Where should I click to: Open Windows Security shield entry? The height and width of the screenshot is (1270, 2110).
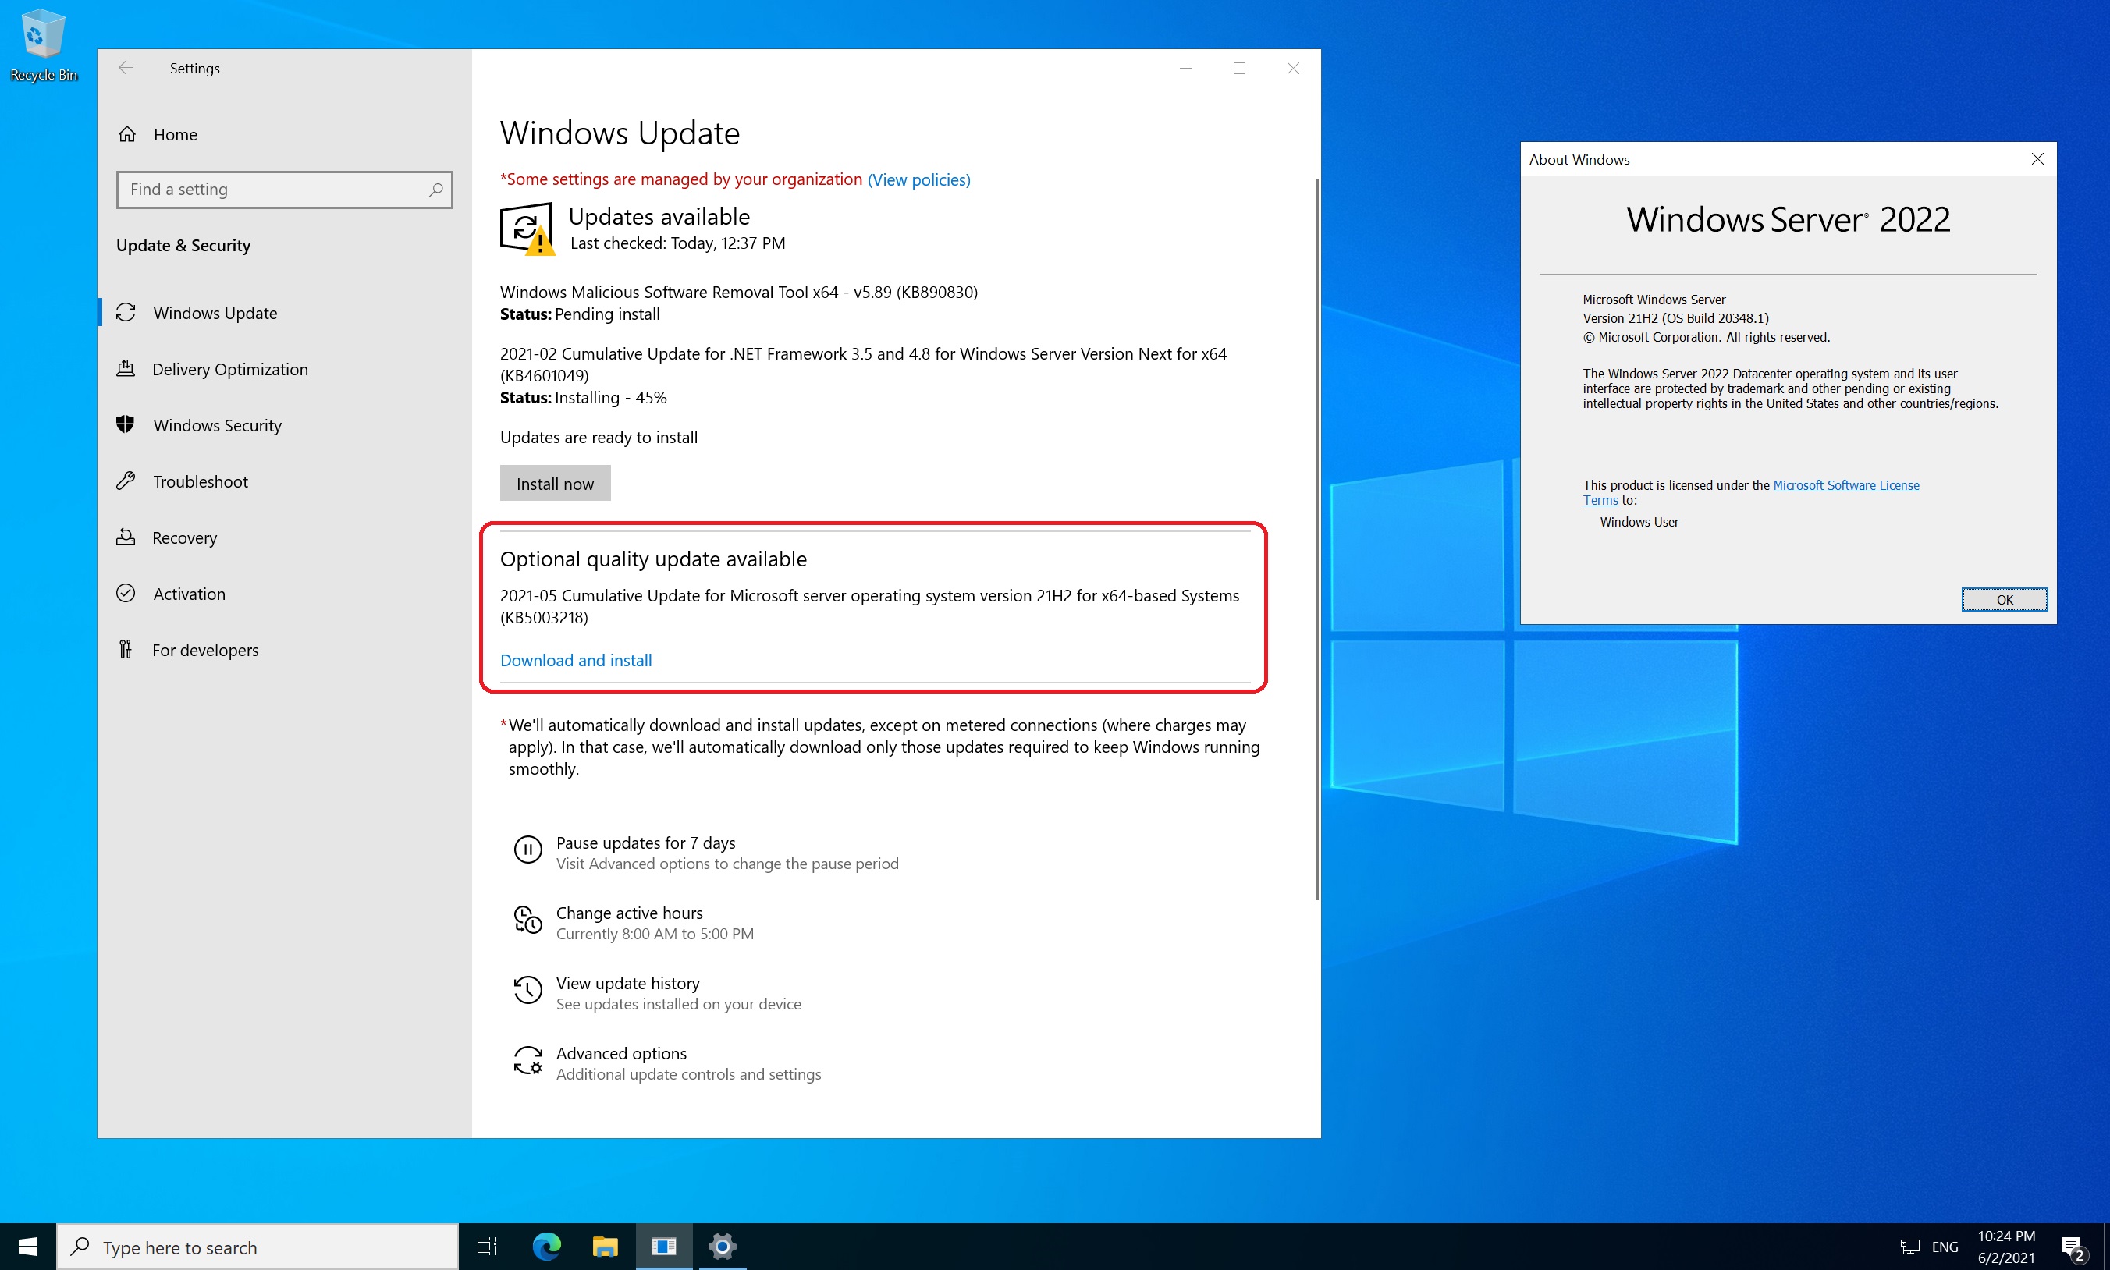pos(217,425)
